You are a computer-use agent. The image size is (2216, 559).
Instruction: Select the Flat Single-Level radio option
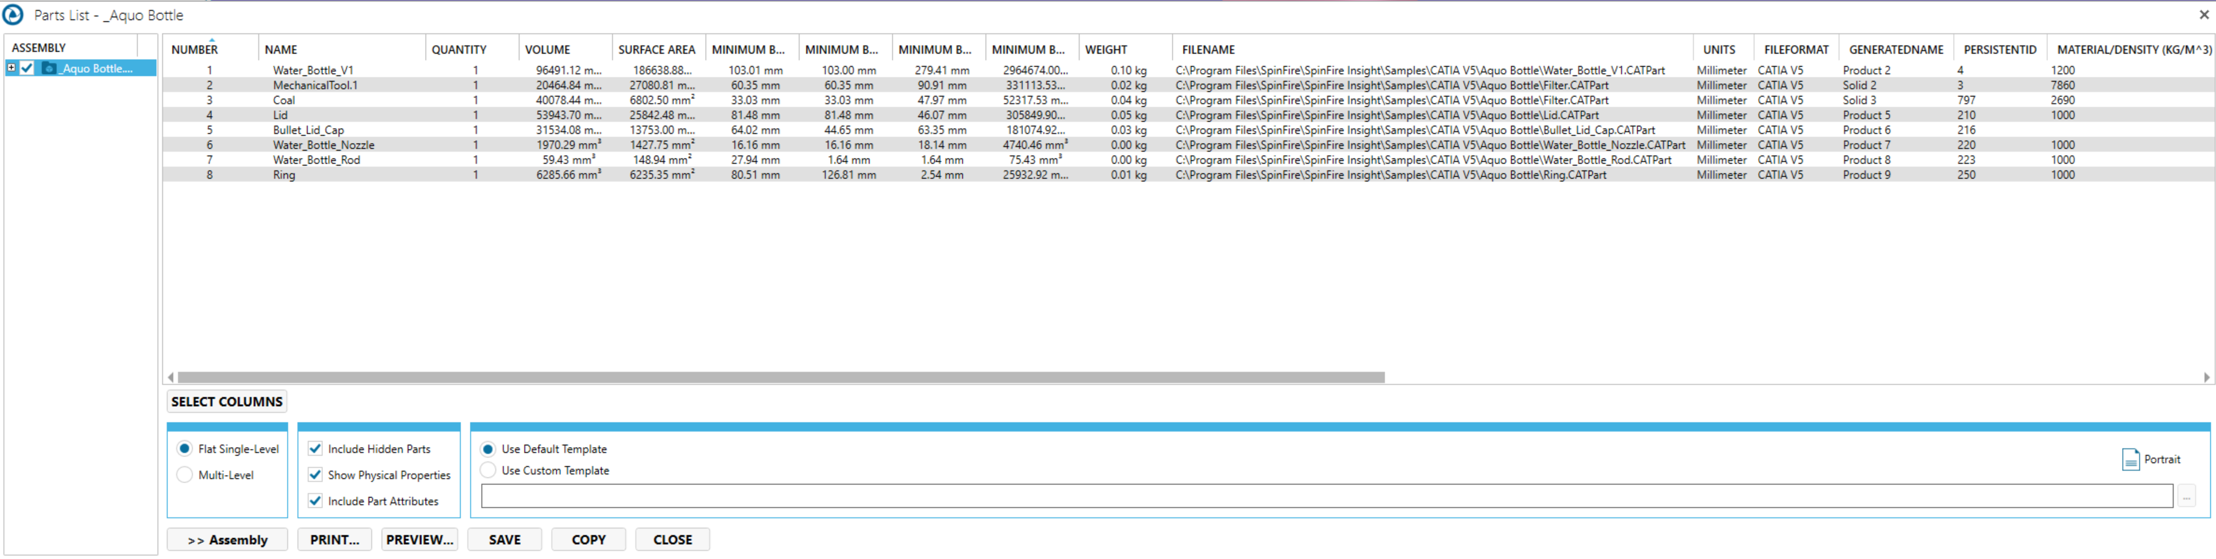pyautogui.click(x=184, y=449)
